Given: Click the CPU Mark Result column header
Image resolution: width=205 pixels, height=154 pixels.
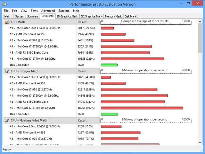Looking at the screenshot, I should [x=88, y=22].
